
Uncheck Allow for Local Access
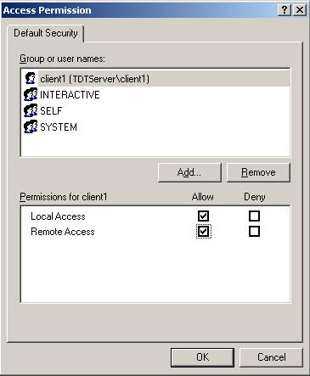(203, 216)
